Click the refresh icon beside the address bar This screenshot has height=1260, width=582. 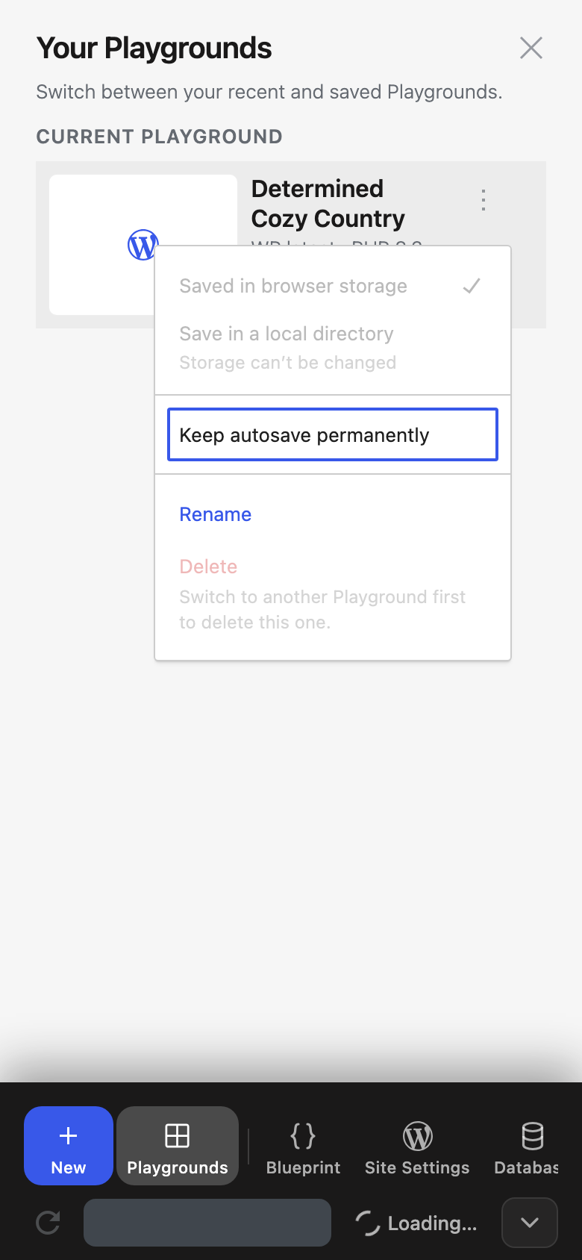coord(48,1222)
